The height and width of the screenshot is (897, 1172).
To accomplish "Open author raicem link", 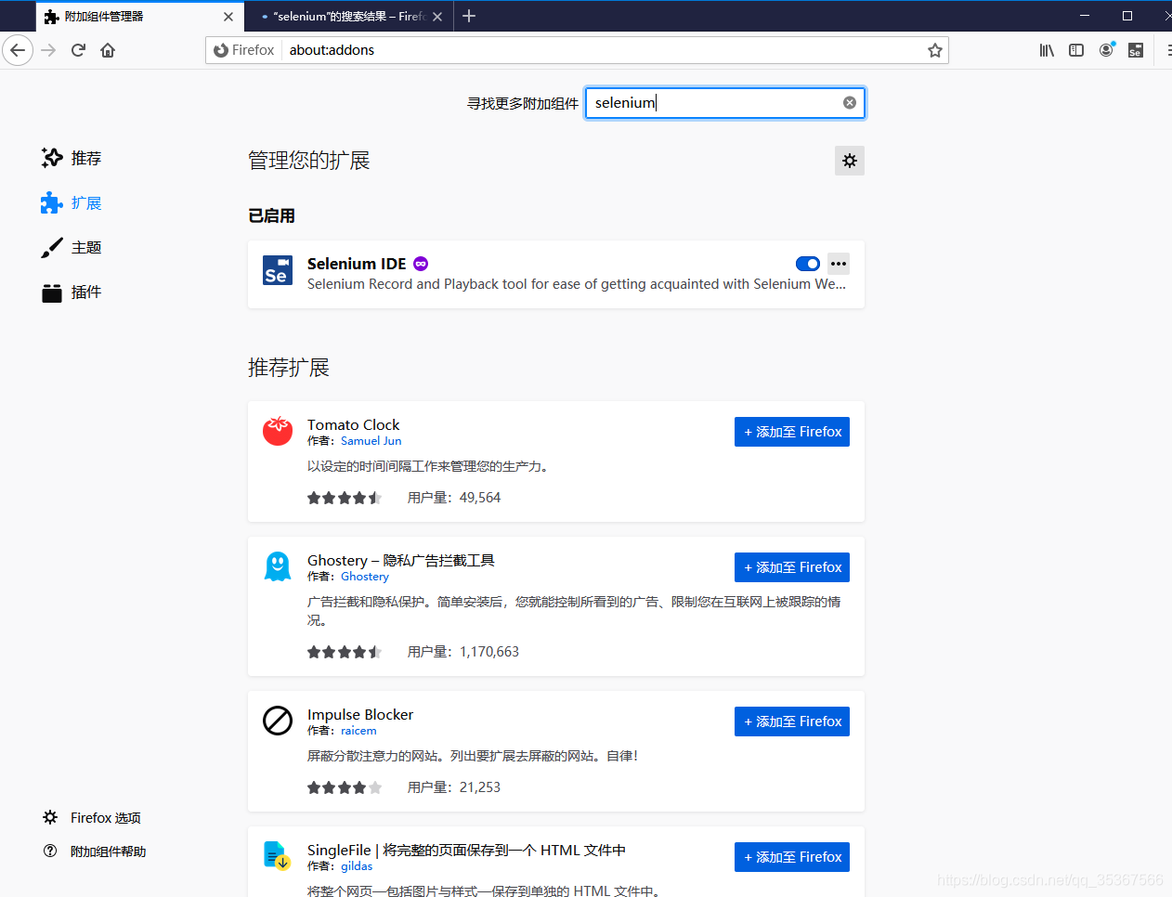I will (x=358, y=731).
